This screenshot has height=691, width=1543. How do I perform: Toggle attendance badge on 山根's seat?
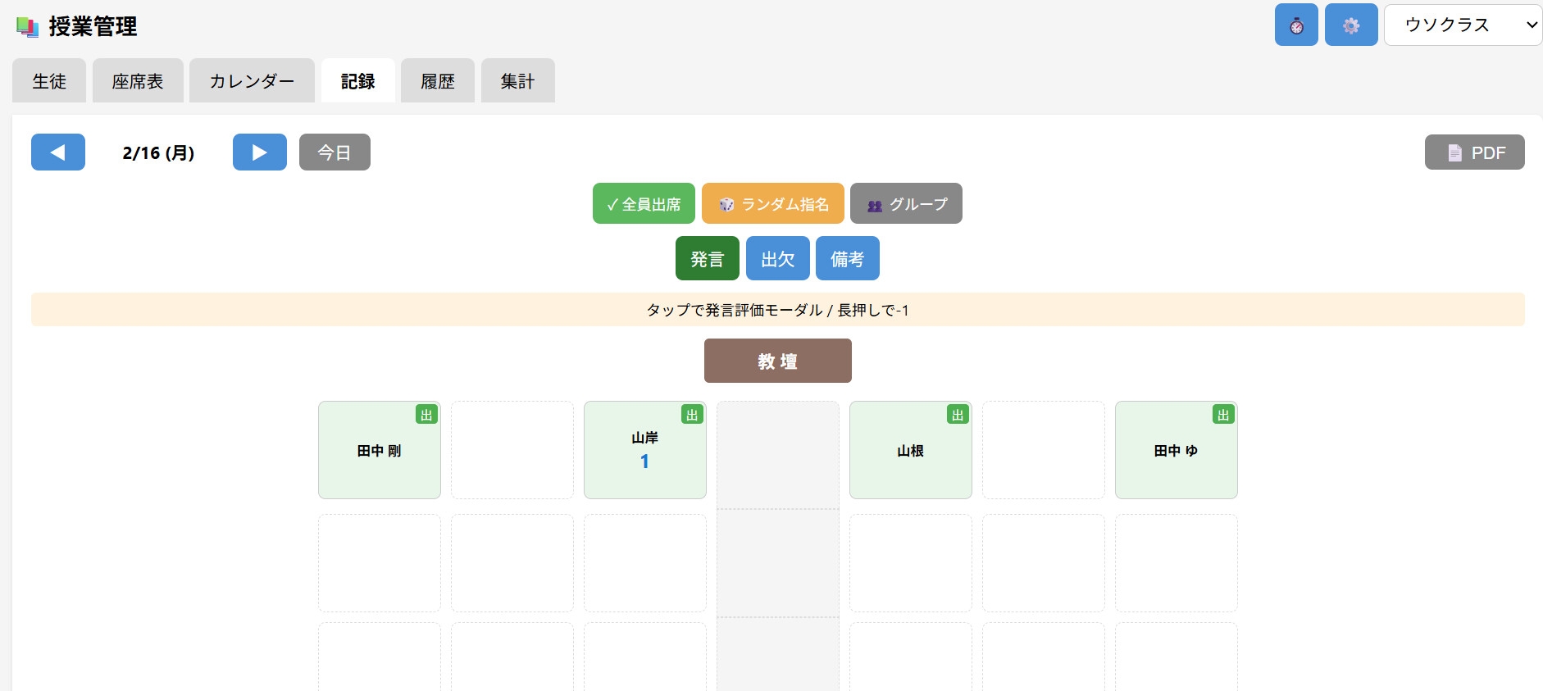click(958, 415)
